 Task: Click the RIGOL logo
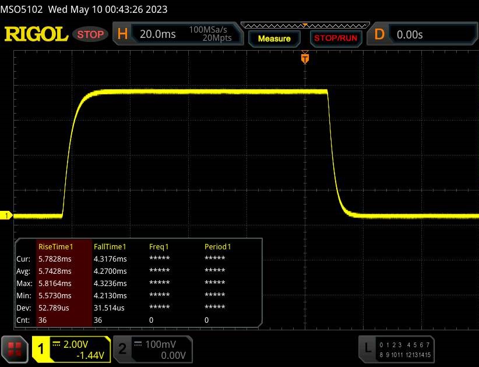[36, 34]
